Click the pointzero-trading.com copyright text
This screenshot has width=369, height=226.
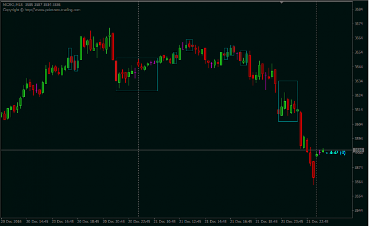point(42,10)
